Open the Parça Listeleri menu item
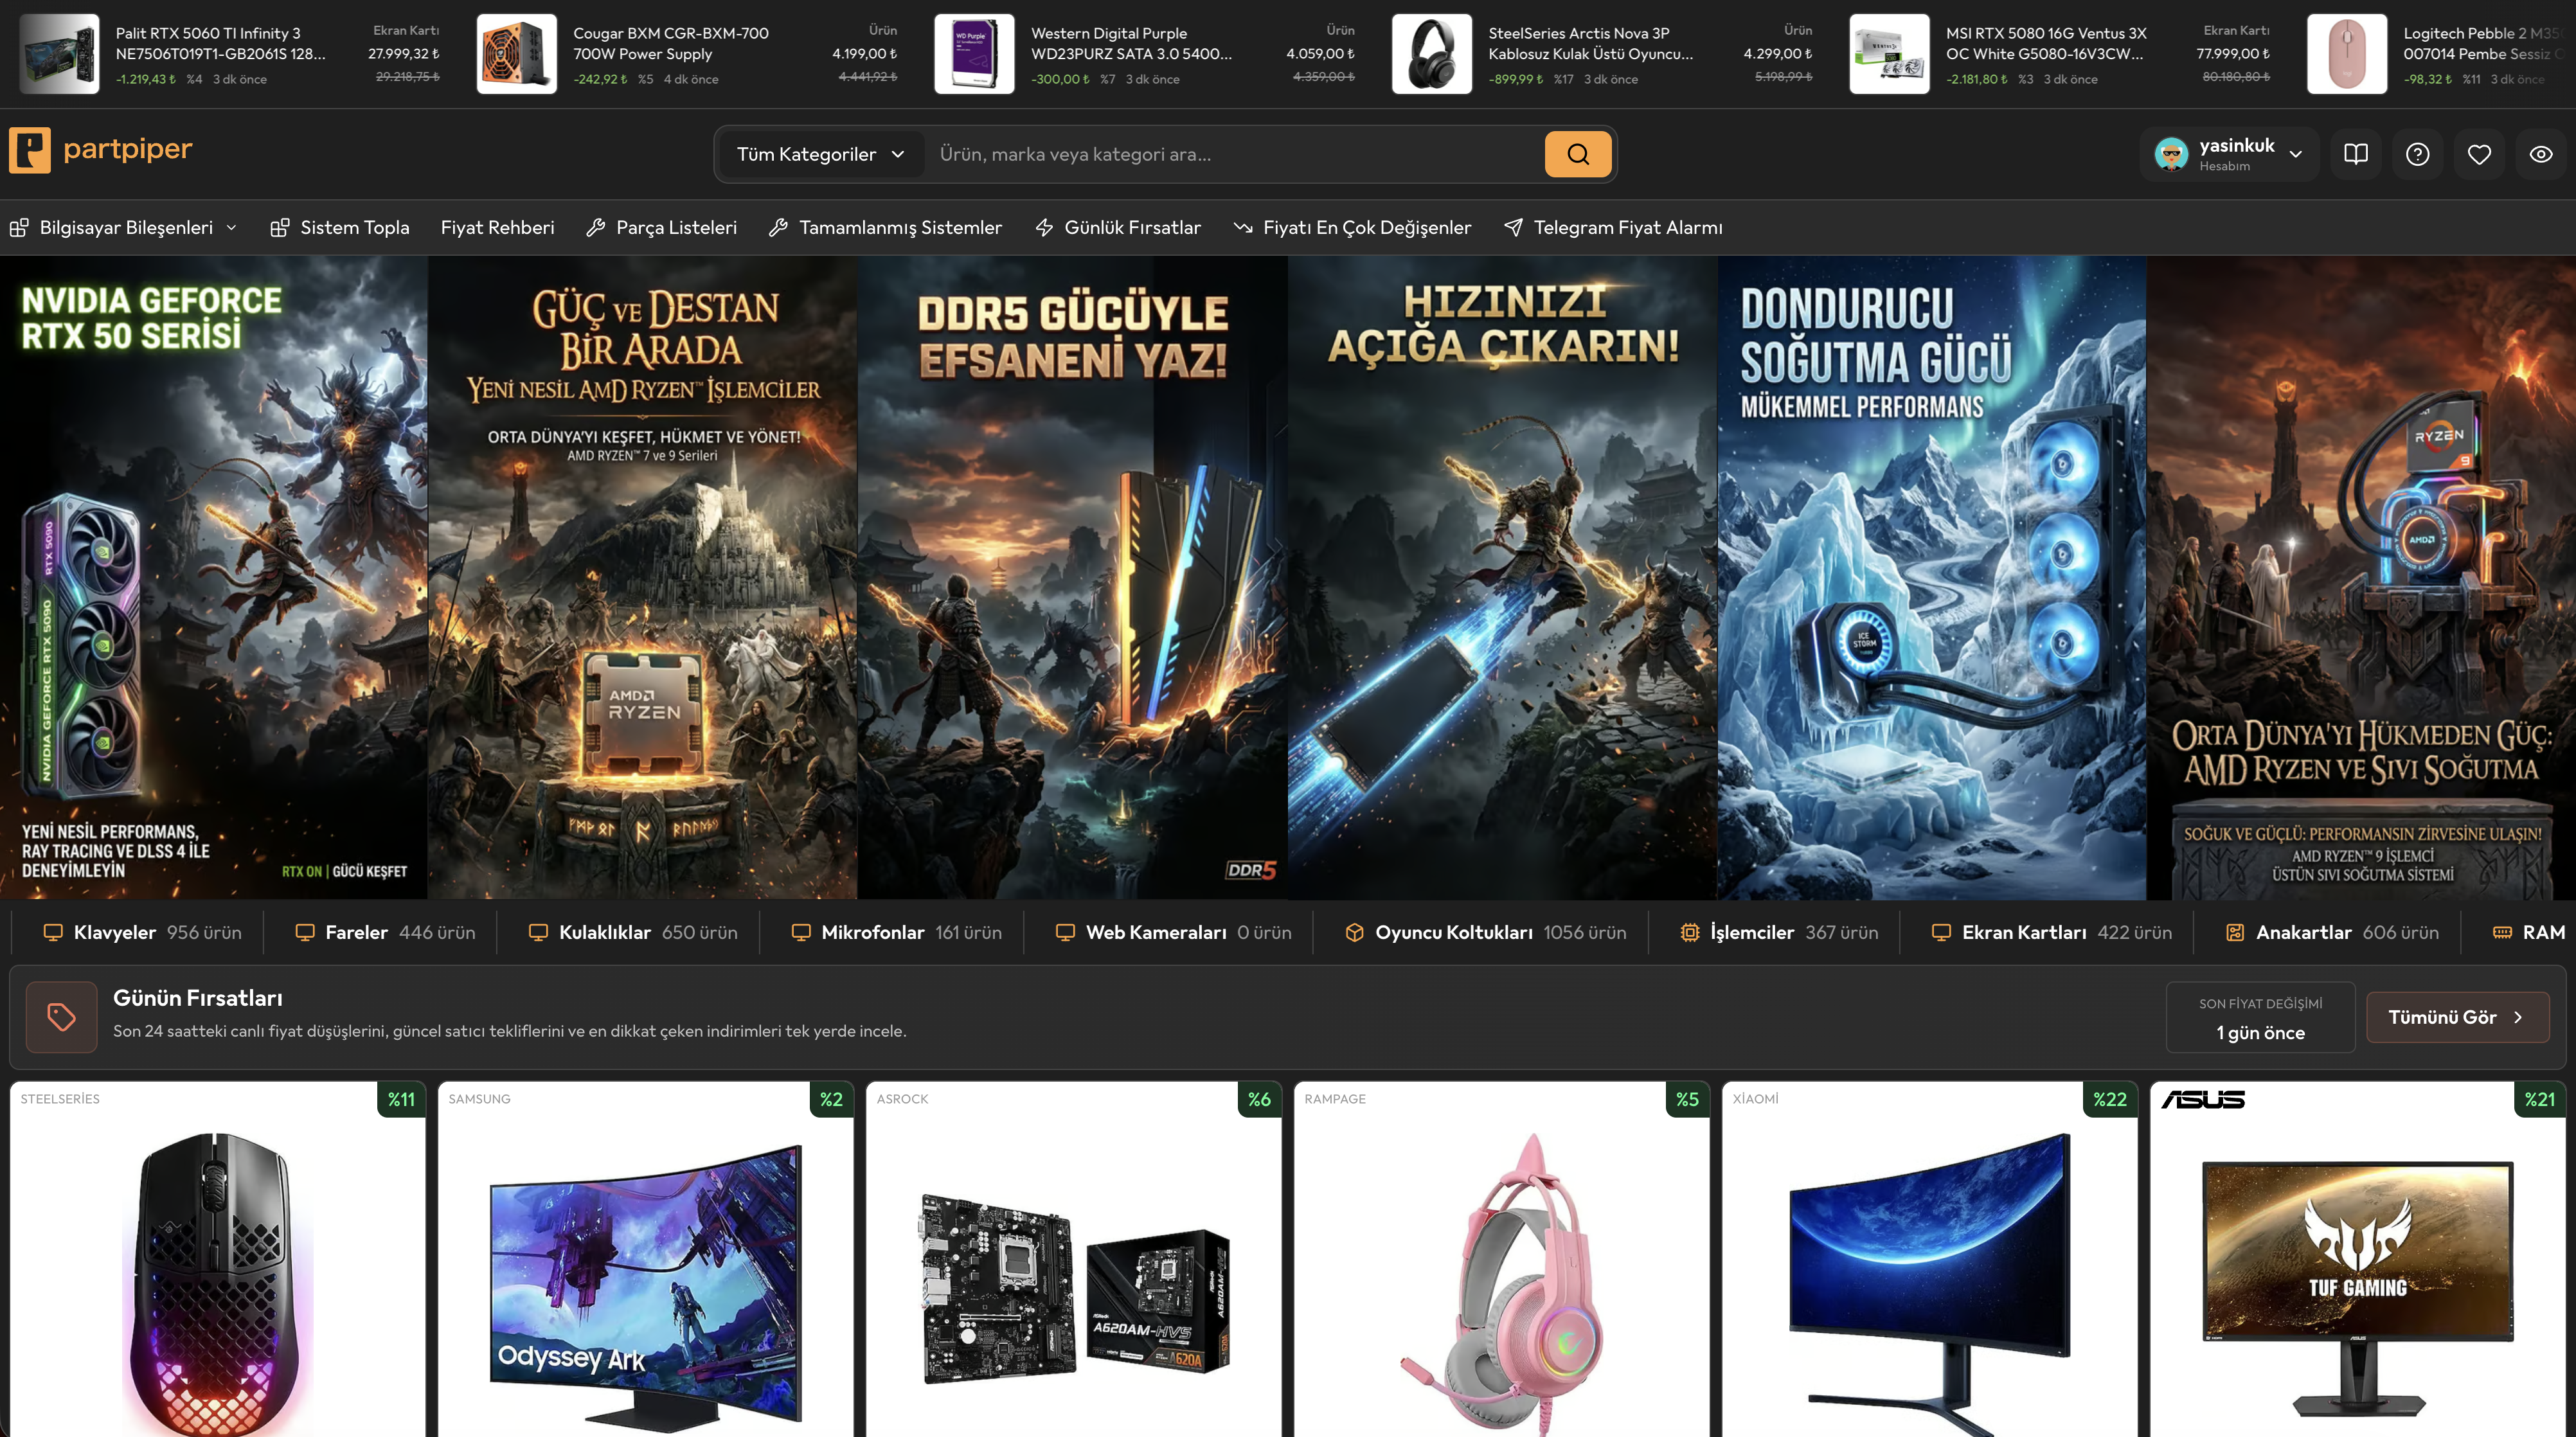Image resolution: width=2576 pixels, height=1437 pixels. click(661, 228)
